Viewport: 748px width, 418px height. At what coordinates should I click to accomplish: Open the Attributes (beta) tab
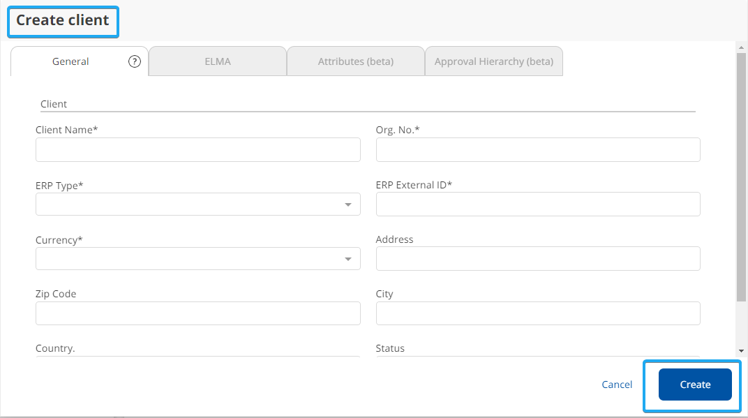[x=356, y=61]
